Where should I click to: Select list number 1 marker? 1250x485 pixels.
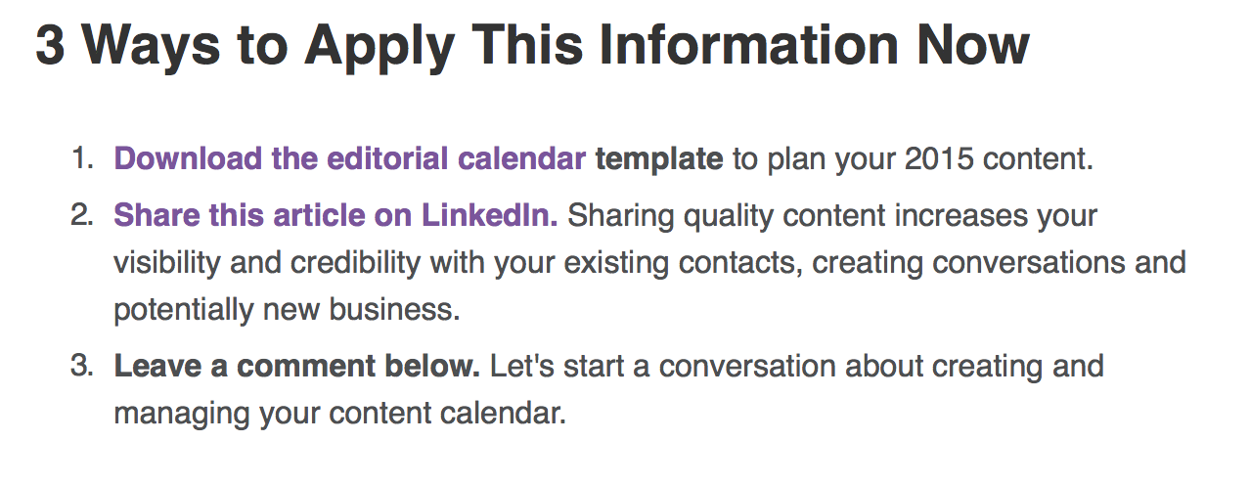click(x=82, y=158)
